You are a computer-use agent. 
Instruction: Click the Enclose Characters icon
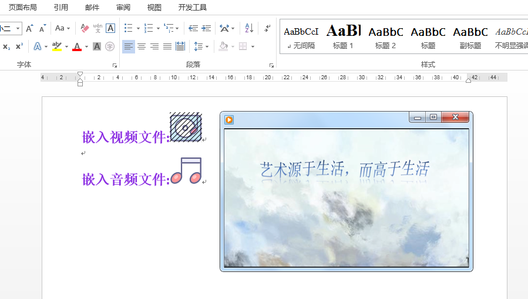point(110,46)
